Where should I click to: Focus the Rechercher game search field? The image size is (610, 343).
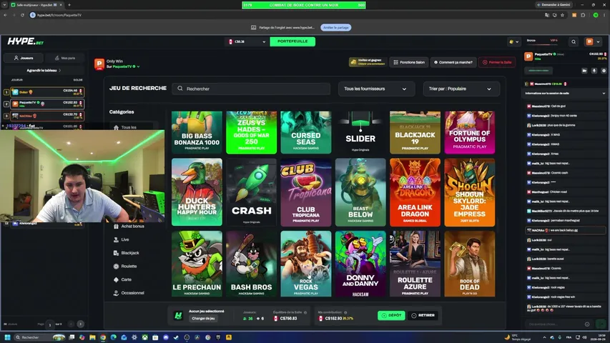[x=251, y=89]
